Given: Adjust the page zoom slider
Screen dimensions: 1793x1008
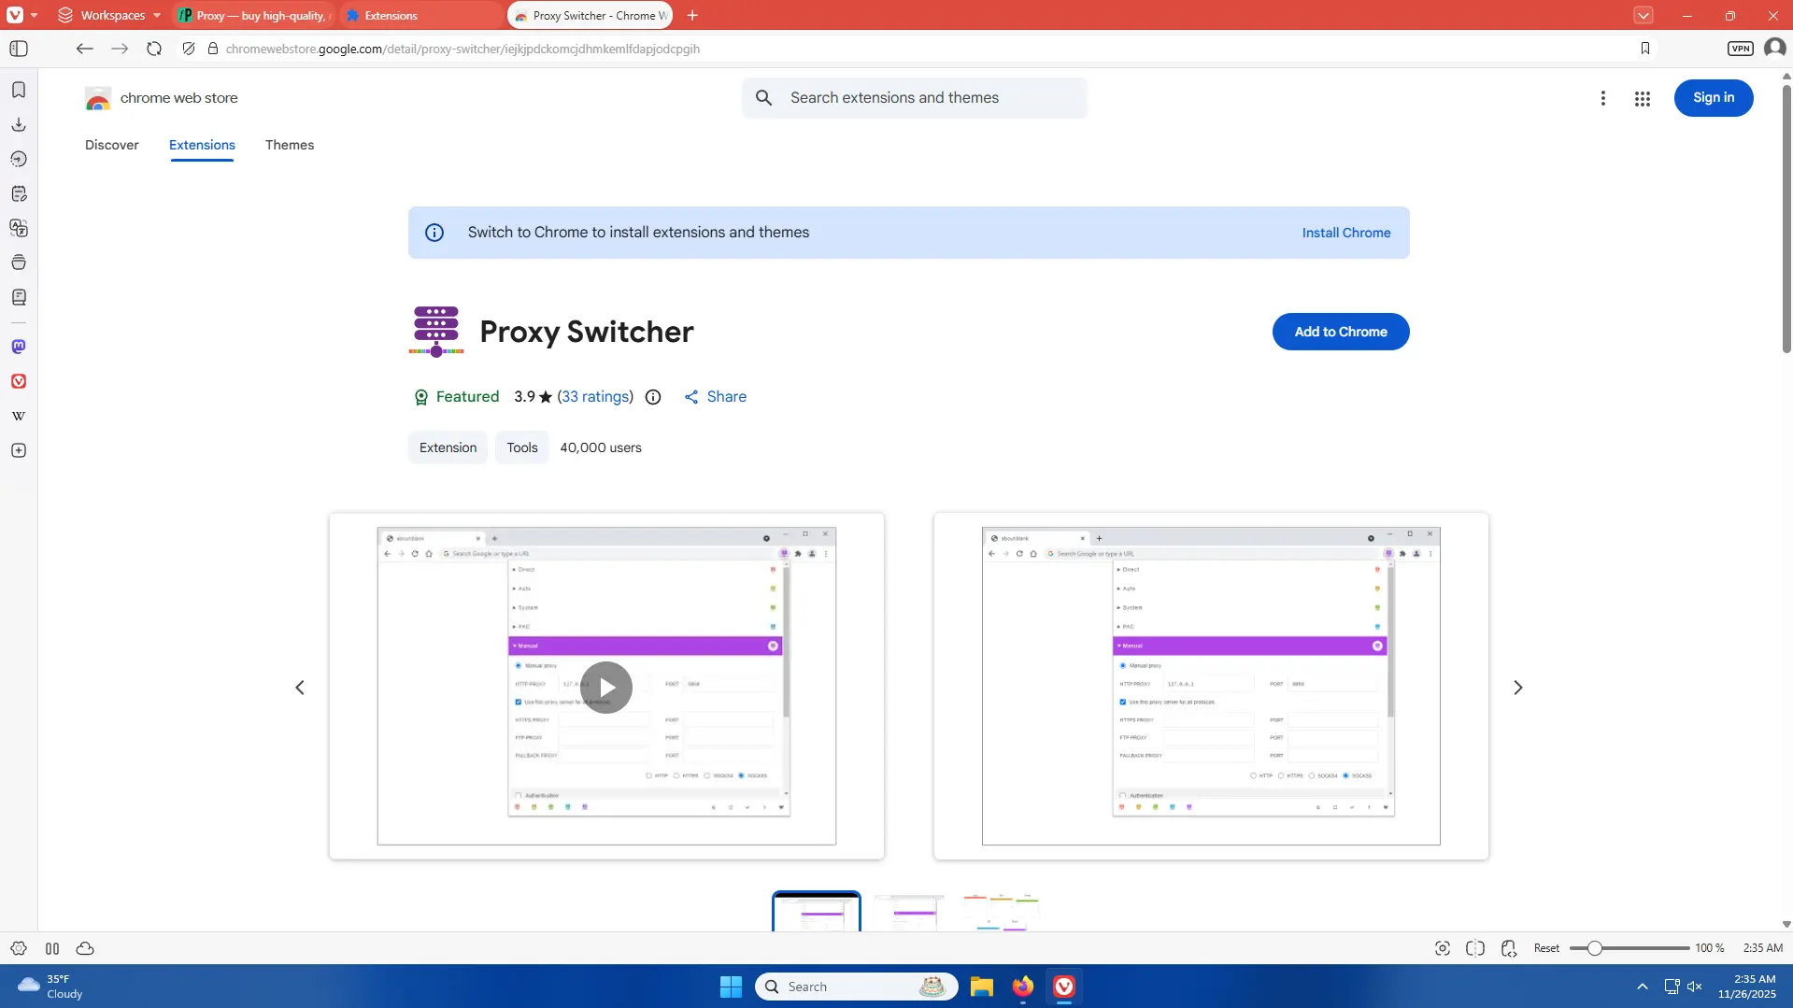Looking at the screenshot, I should point(1629,948).
